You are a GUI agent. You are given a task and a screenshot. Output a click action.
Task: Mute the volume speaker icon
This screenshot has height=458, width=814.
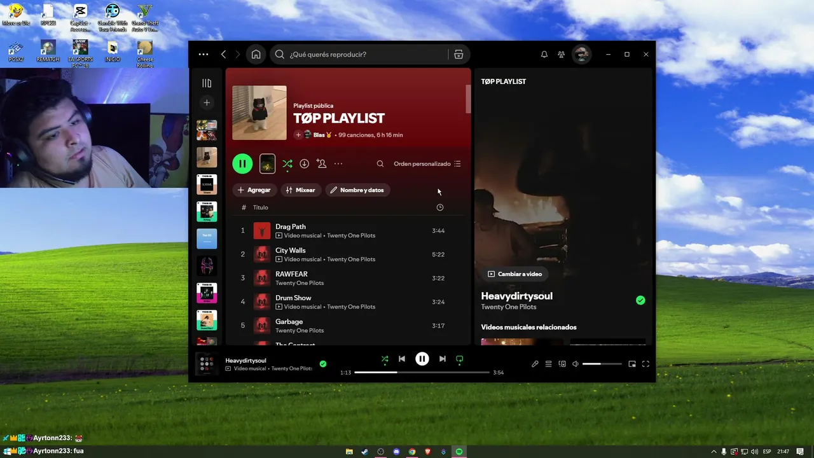pyautogui.click(x=576, y=364)
